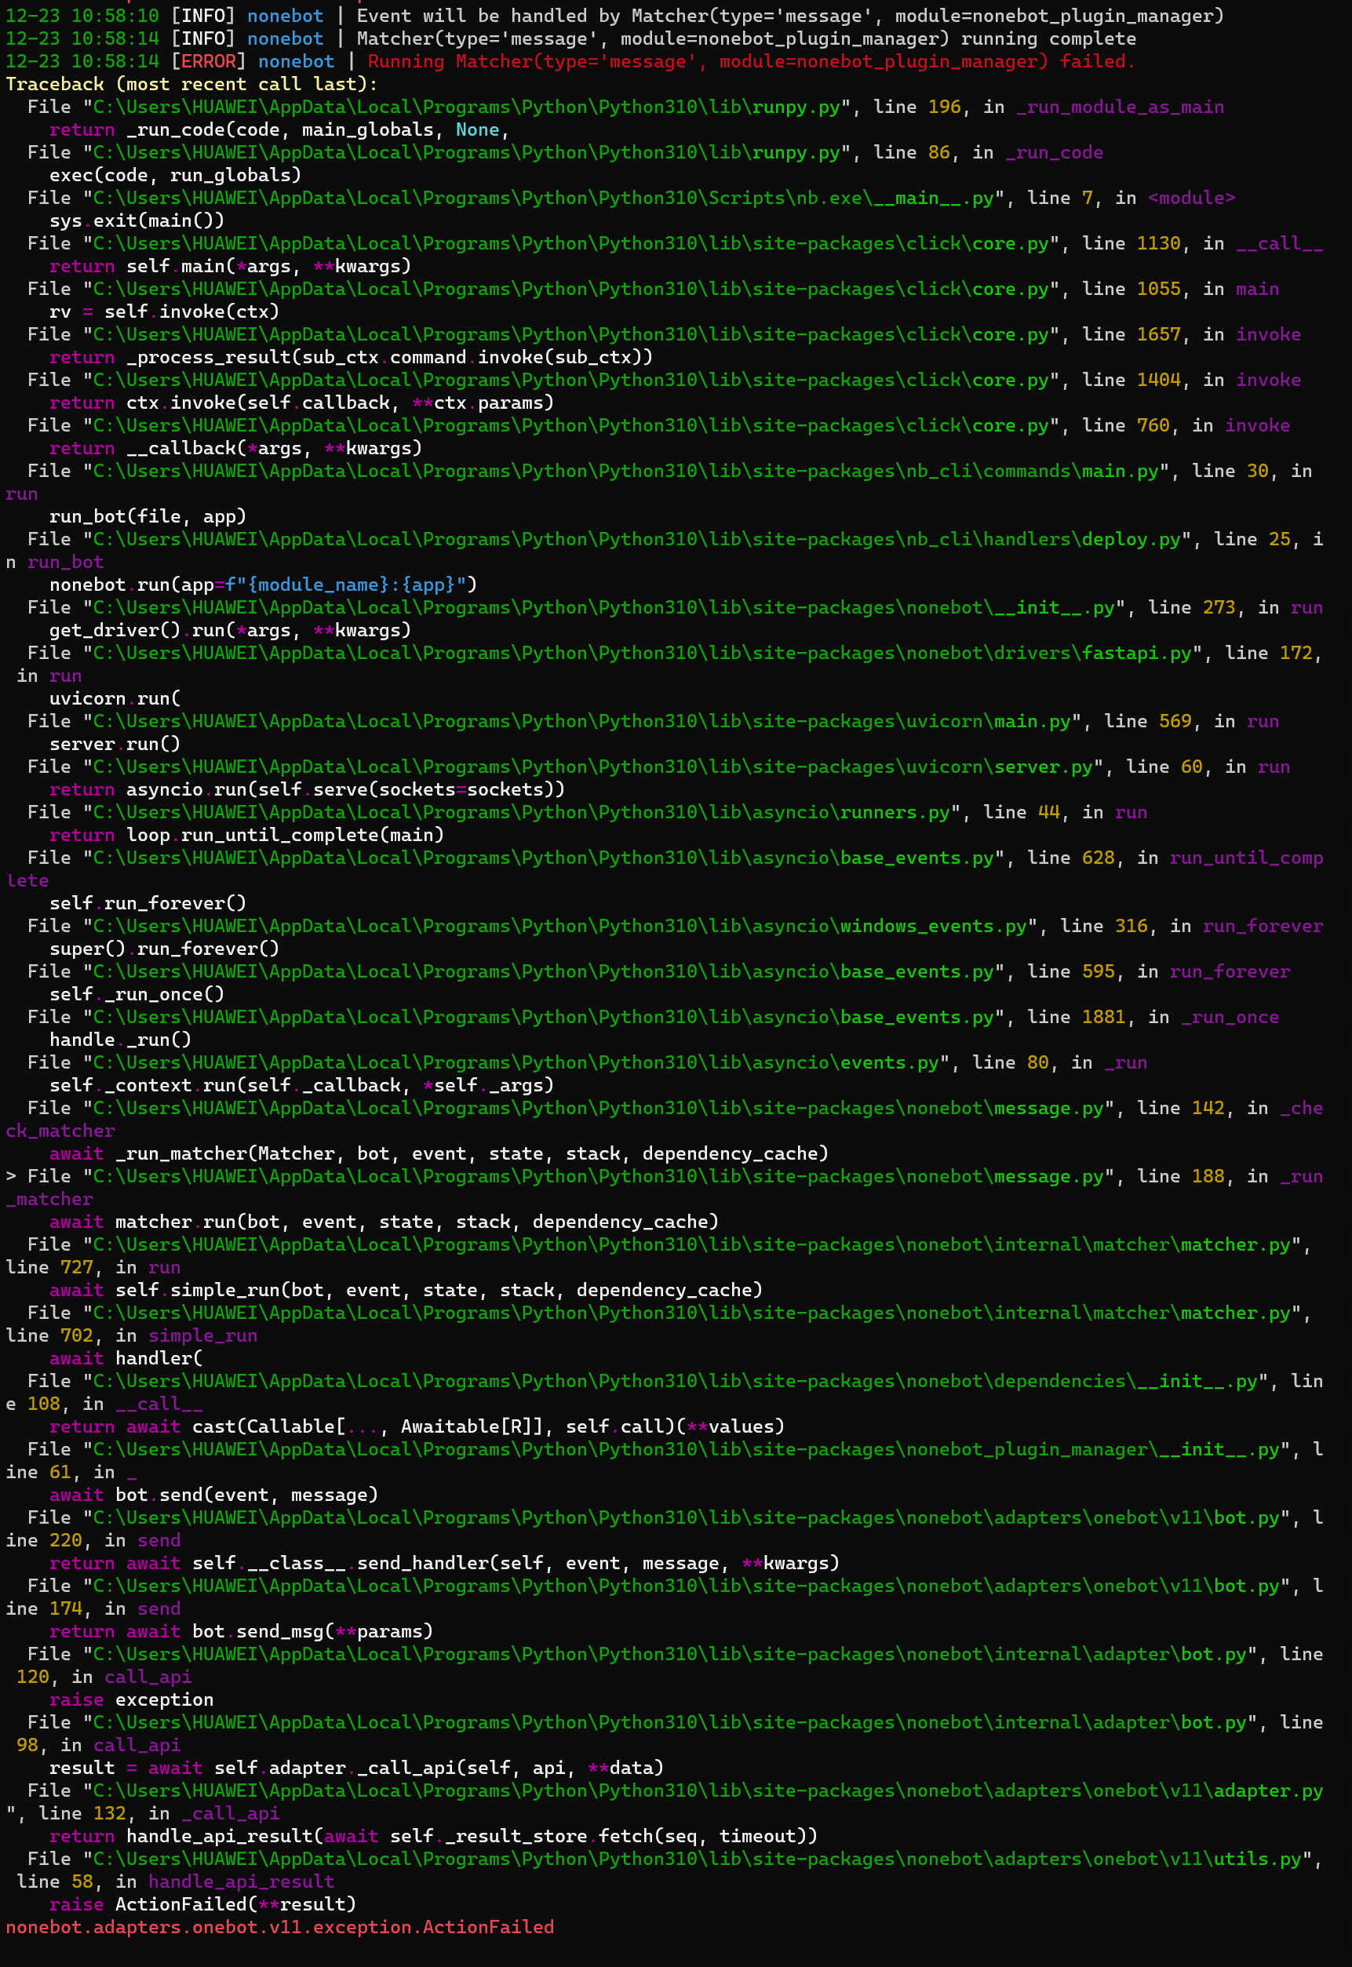Viewport: 1352px width, 1967px height.
Task: Click line number '86' beside '_run_code'
Action: click(x=938, y=153)
